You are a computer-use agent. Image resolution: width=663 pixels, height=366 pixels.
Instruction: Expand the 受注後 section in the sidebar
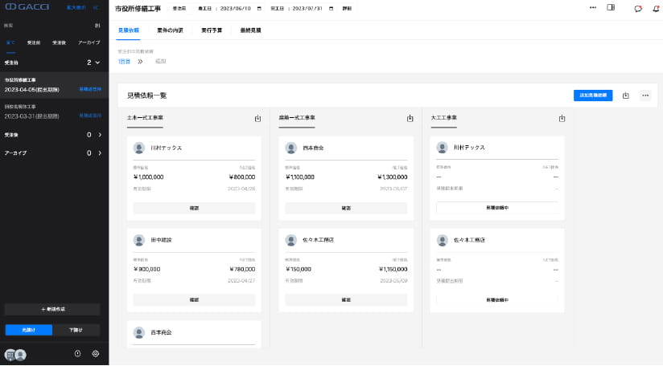tap(98, 135)
